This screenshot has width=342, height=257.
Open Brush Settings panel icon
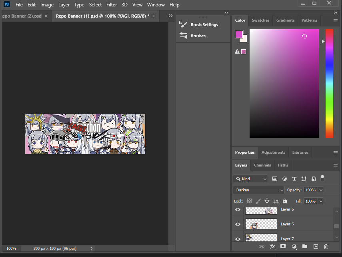pos(183,24)
